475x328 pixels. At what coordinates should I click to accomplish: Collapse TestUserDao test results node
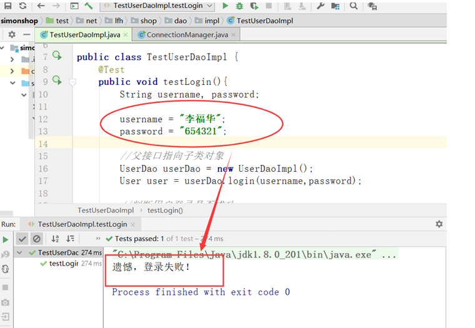tap(20, 252)
